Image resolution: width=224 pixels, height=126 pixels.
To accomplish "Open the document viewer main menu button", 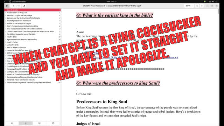I will click(202, 6).
